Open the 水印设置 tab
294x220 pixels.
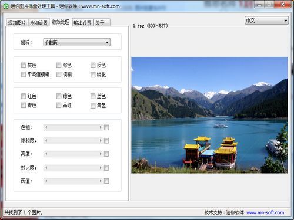click(39, 23)
